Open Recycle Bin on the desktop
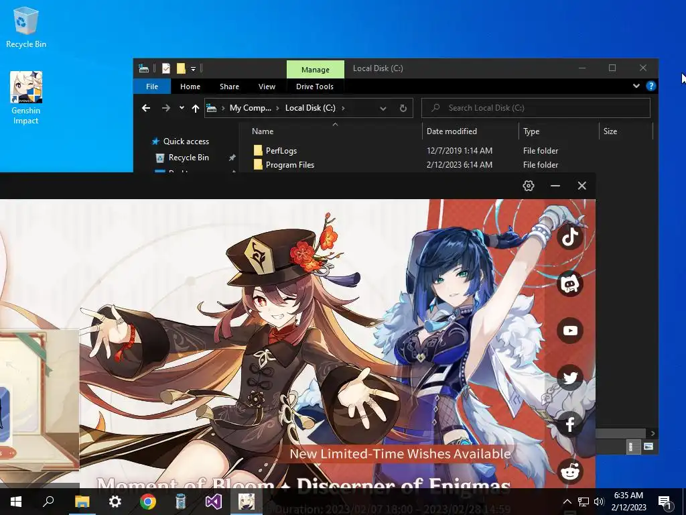 click(26, 27)
